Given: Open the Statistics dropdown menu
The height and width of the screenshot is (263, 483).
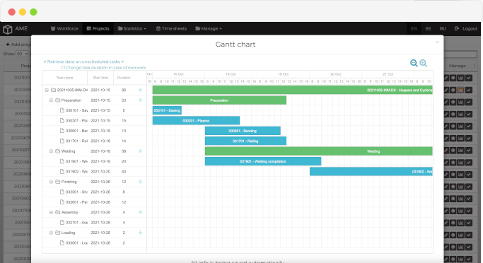Looking at the screenshot, I should 132,28.
